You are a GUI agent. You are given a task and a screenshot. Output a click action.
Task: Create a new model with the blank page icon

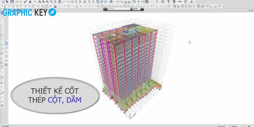[x=3, y=2]
